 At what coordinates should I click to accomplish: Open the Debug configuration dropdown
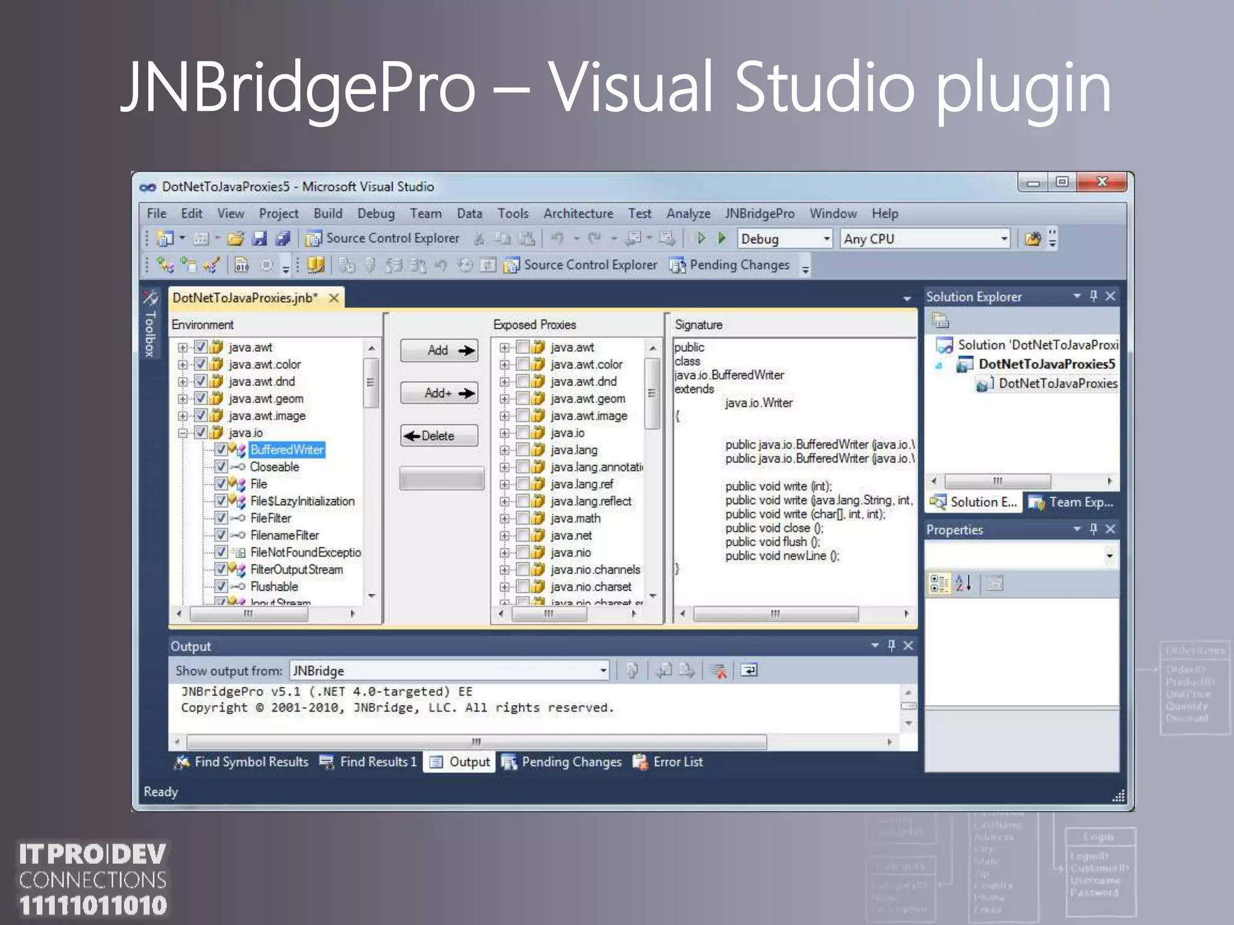pyautogui.click(x=827, y=239)
